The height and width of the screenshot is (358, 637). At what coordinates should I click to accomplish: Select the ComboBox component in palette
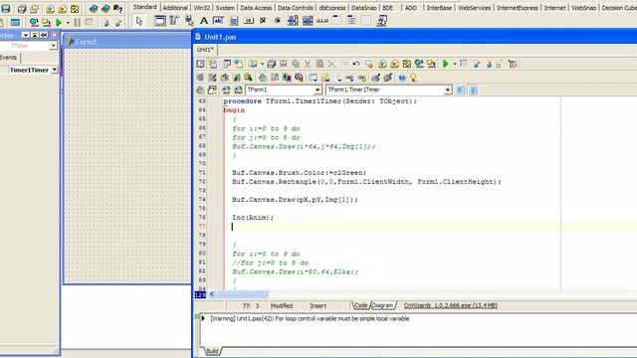click(x=308, y=21)
